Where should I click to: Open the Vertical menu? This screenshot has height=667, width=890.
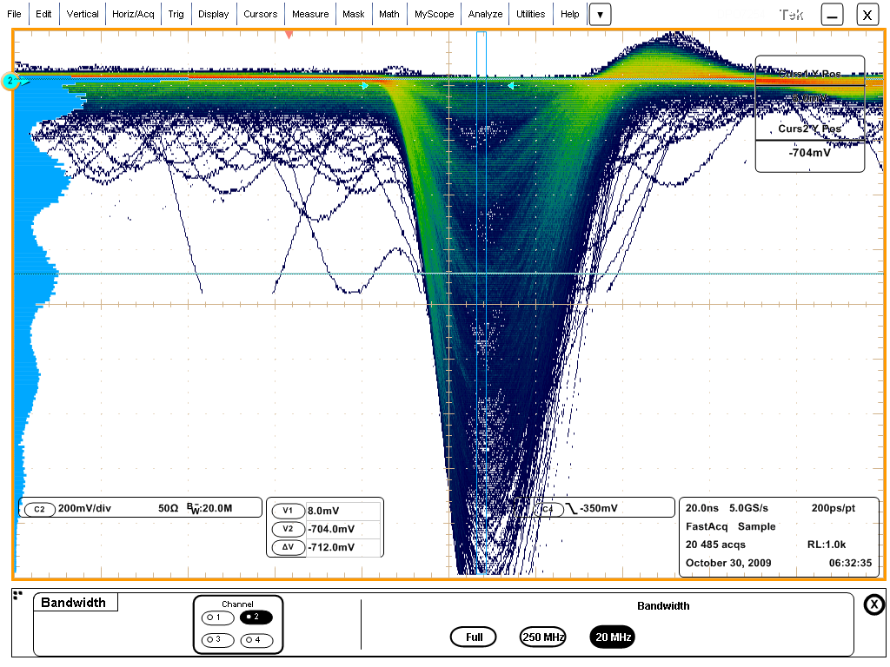click(x=83, y=14)
